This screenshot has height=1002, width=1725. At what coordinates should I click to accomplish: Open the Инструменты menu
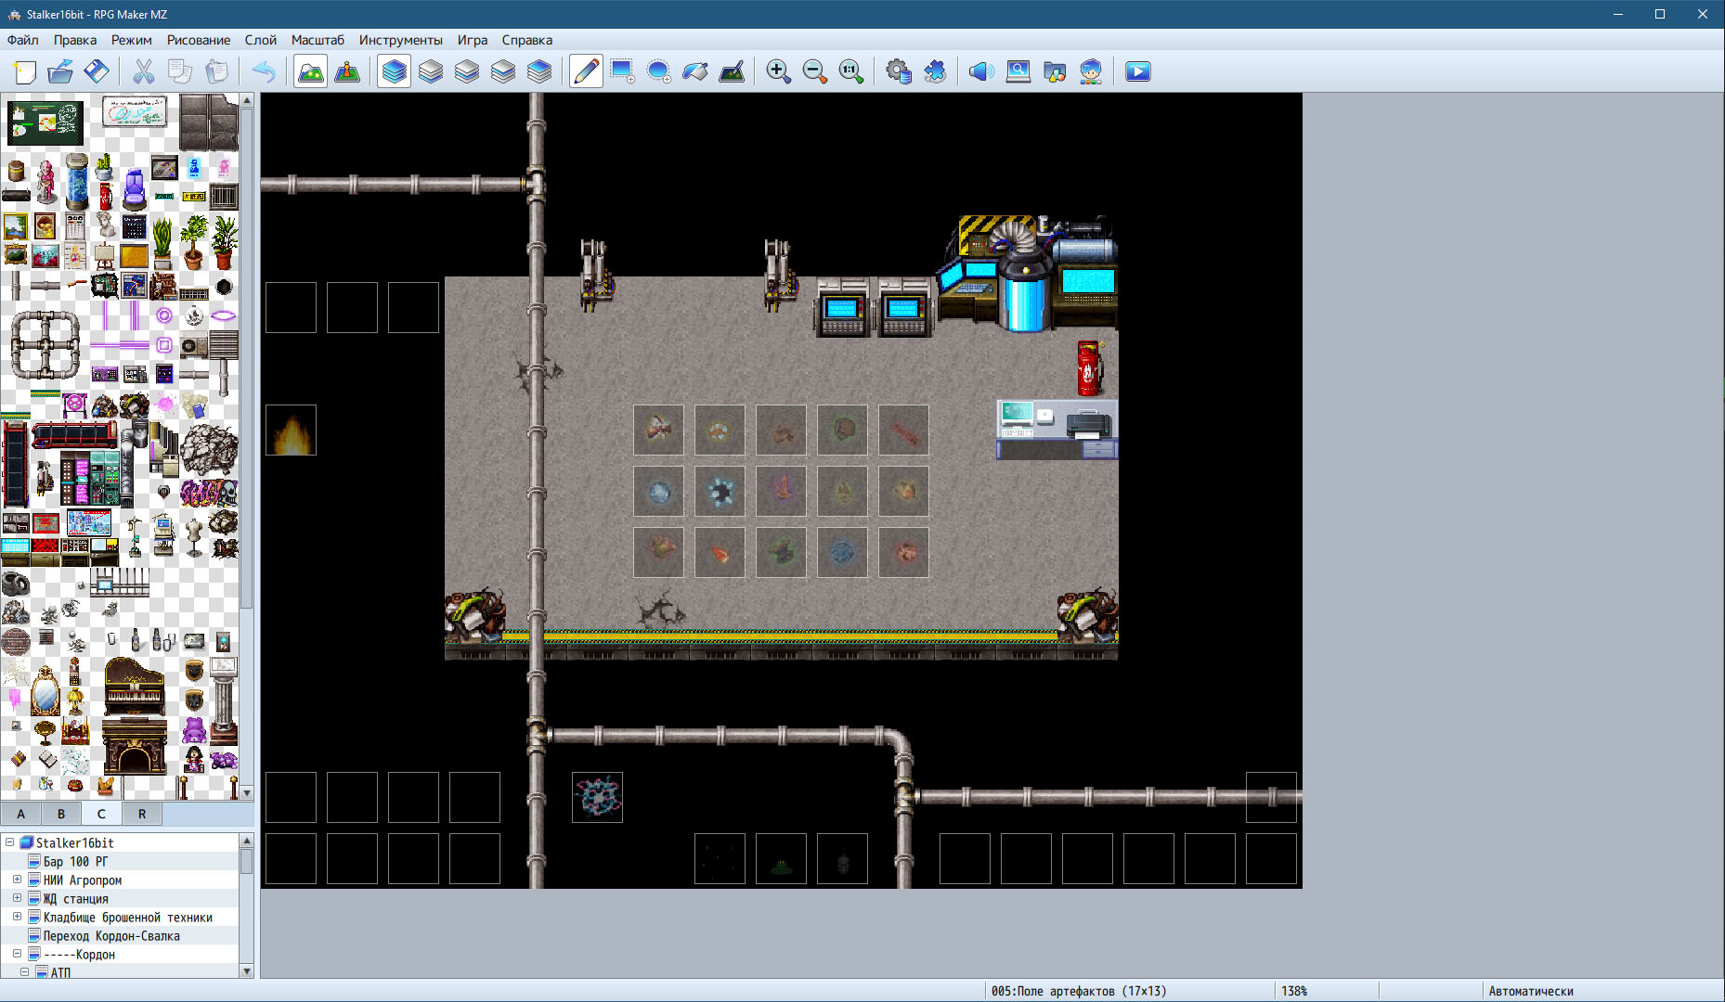401,40
